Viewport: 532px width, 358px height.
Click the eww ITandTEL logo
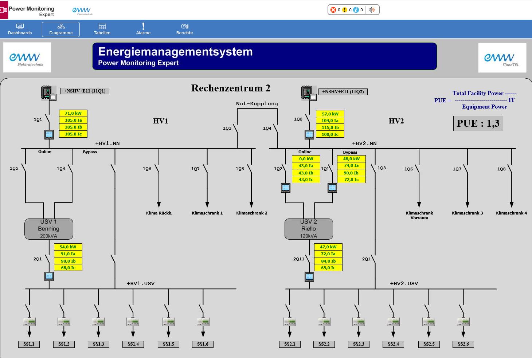click(502, 58)
